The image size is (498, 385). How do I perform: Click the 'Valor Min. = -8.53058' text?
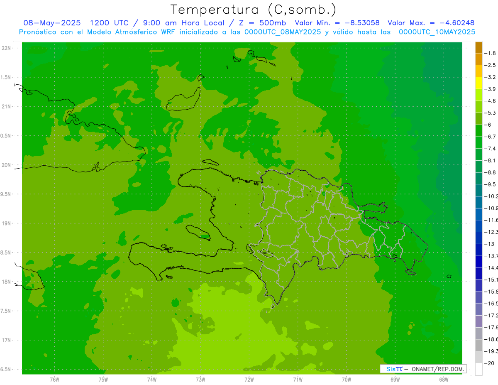tap(337, 23)
